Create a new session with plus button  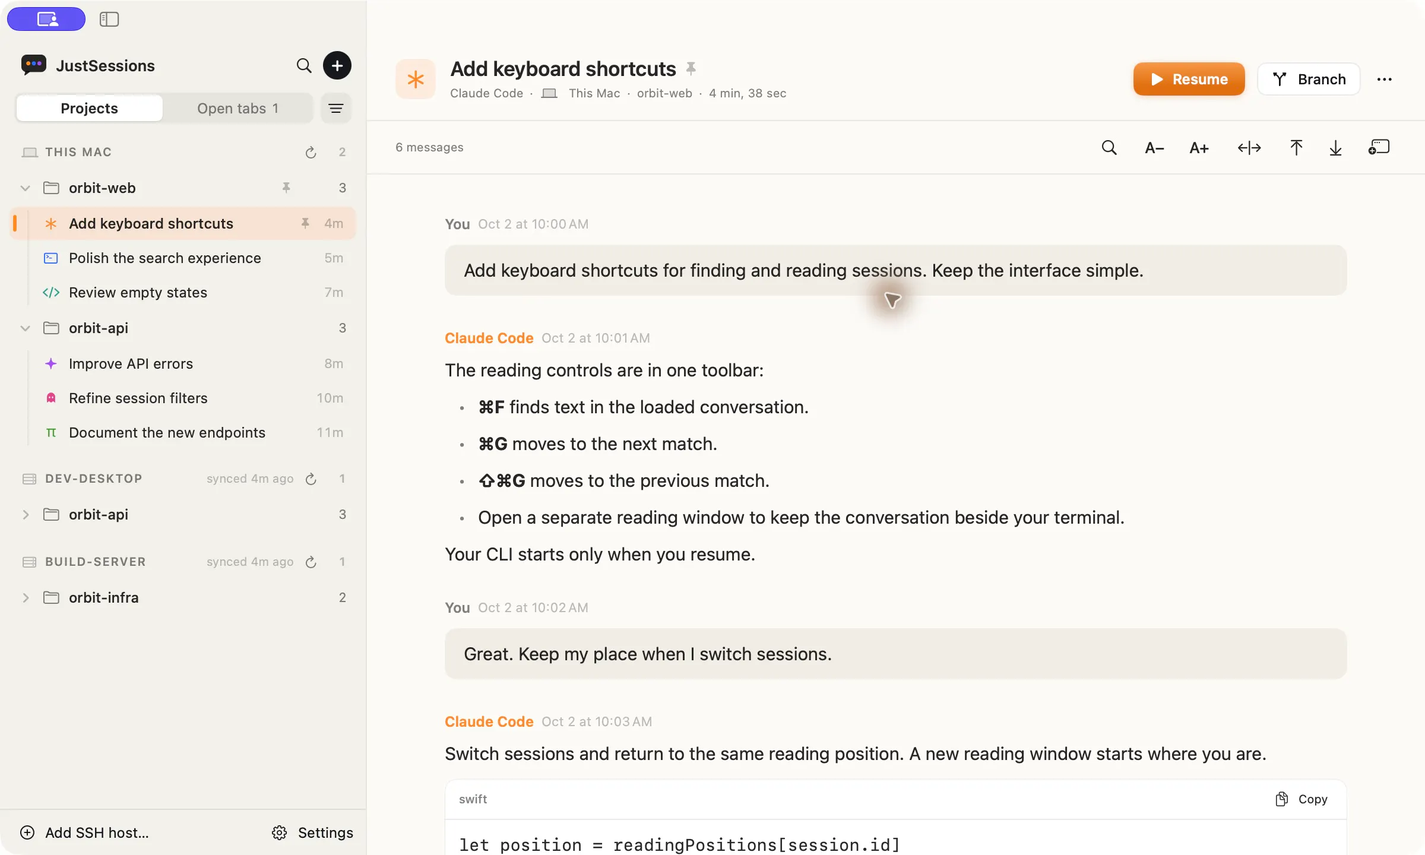(x=337, y=65)
